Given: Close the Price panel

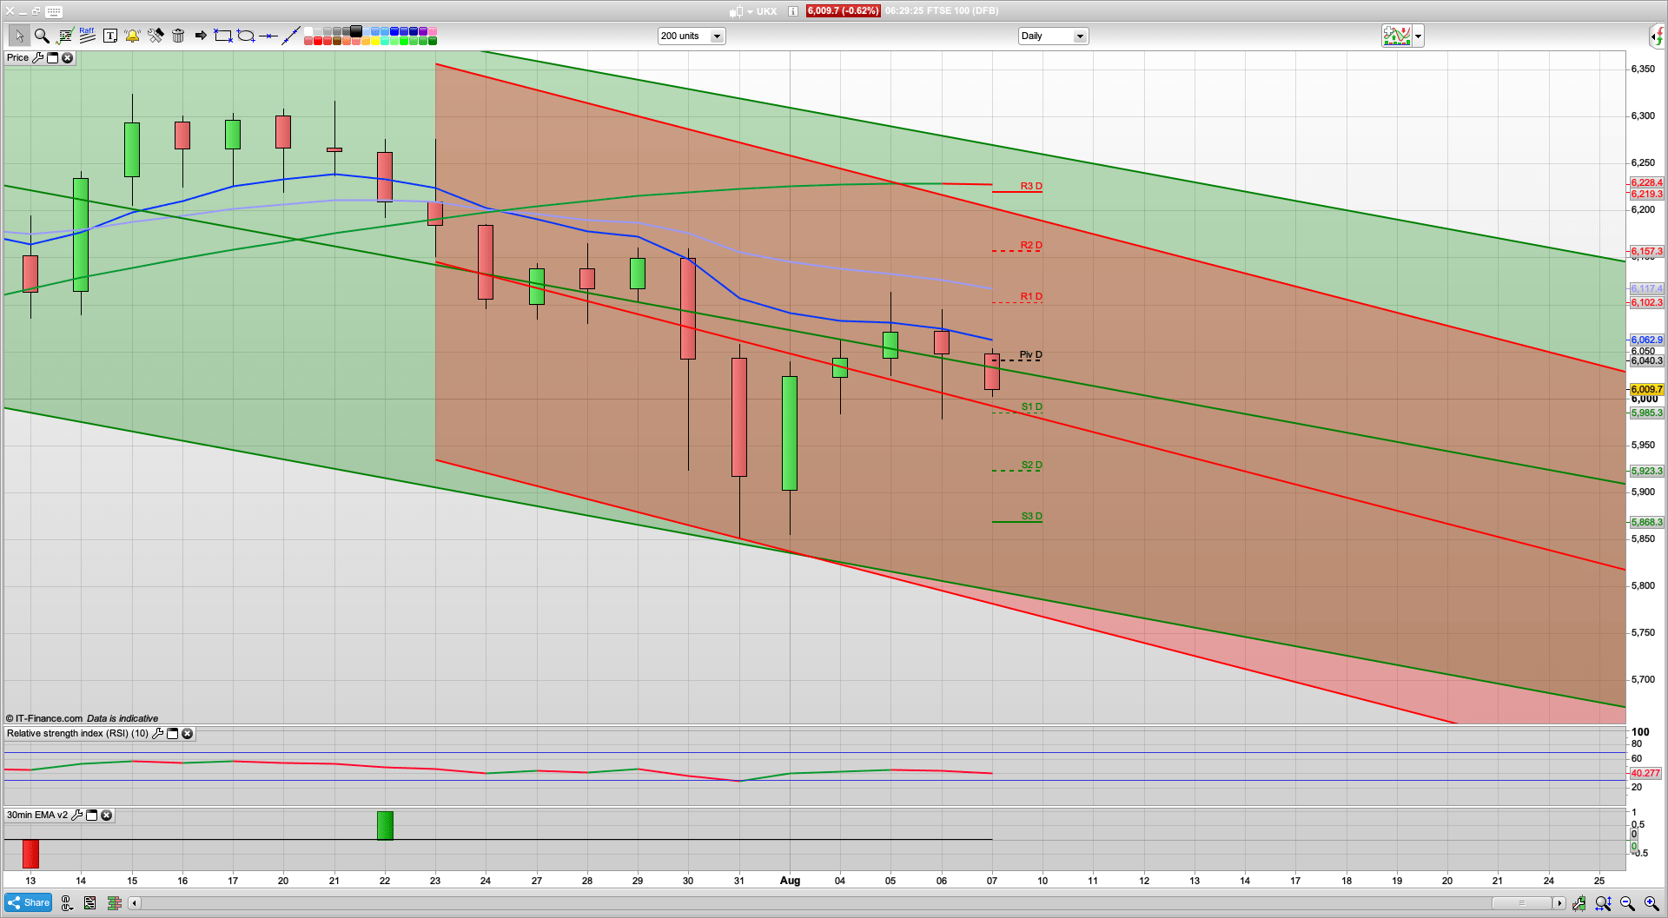Looking at the screenshot, I should [67, 57].
